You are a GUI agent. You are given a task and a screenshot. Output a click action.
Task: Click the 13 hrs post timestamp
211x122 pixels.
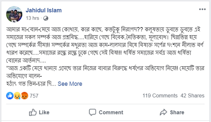click(x=33, y=18)
